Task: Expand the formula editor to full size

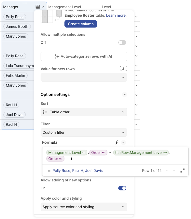Action: pos(183,171)
